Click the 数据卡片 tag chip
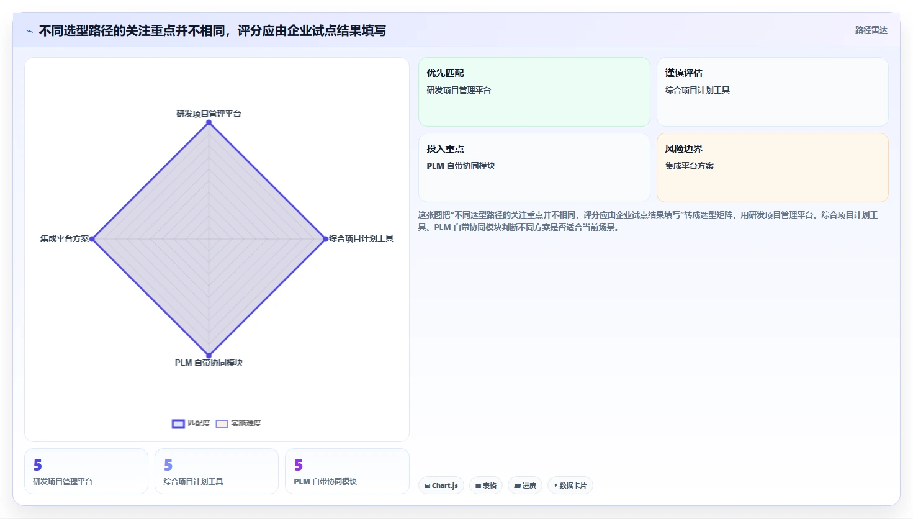The width and height of the screenshot is (913, 519). pyautogui.click(x=570, y=485)
